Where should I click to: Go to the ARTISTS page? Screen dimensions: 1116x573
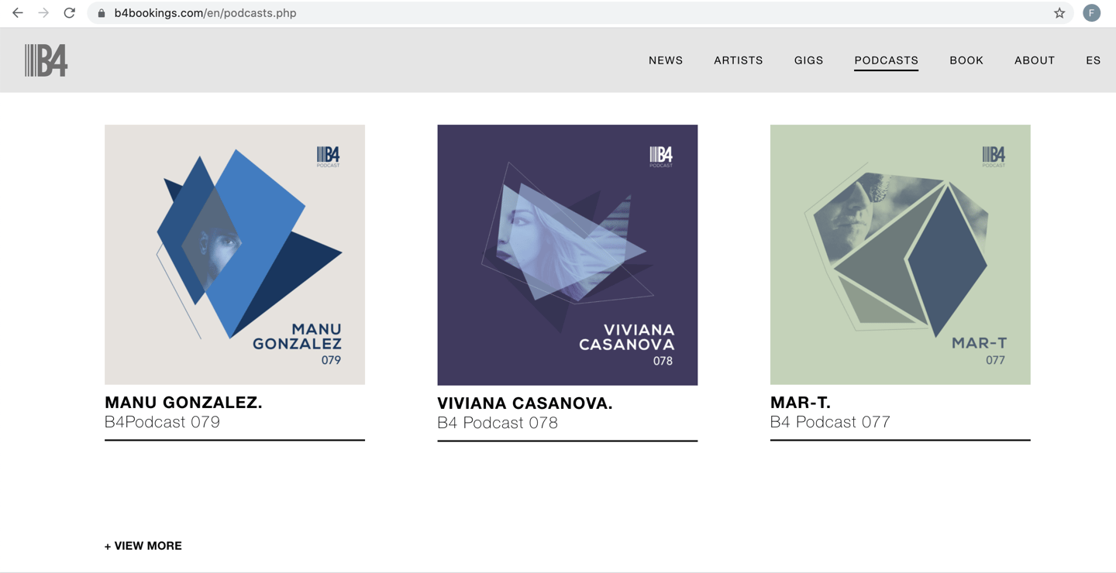(x=738, y=60)
